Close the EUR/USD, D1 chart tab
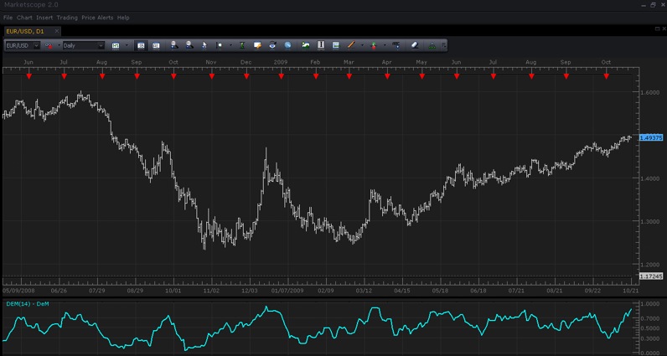The width and height of the screenshot is (667, 356). (57, 31)
